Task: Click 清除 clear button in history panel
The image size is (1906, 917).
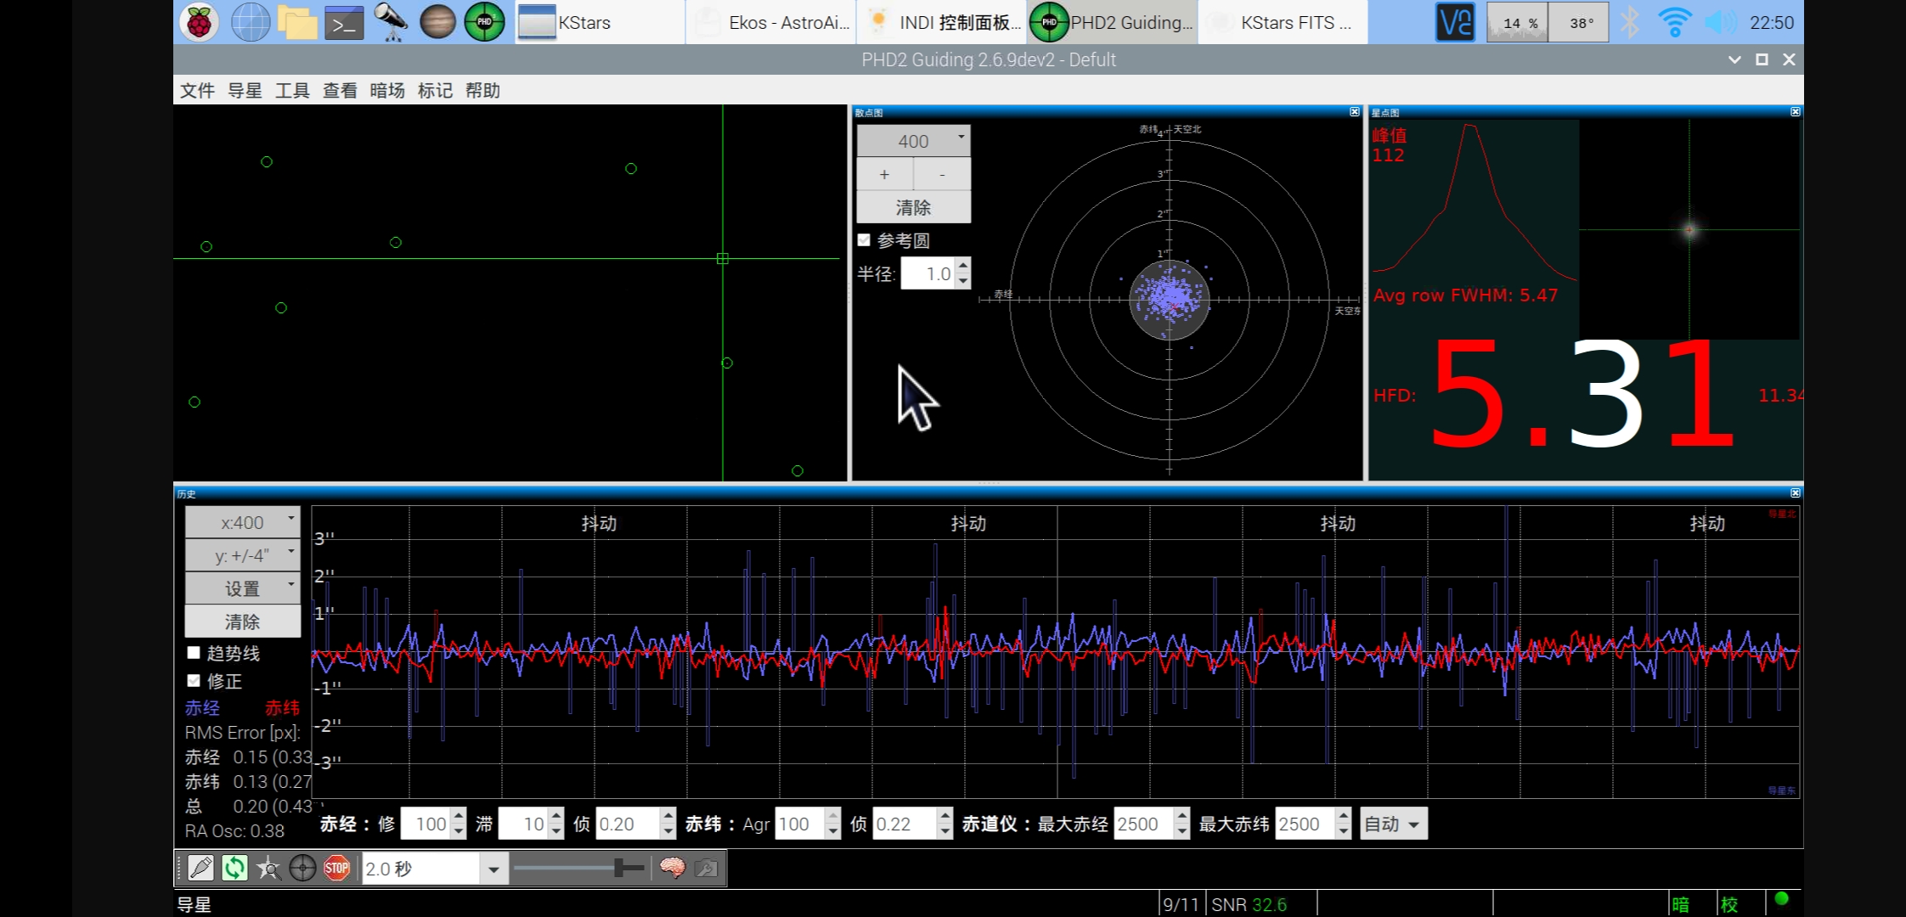Action: click(x=243, y=622)
